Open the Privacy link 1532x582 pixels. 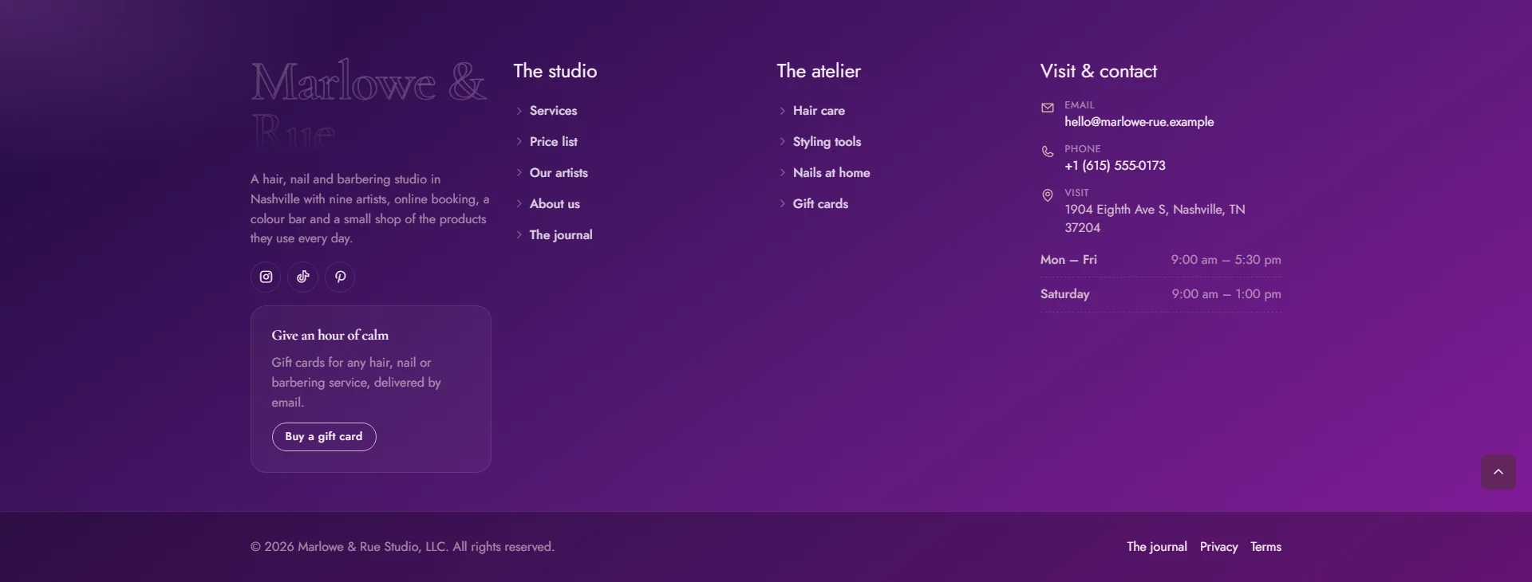[x=1218, y=547]
